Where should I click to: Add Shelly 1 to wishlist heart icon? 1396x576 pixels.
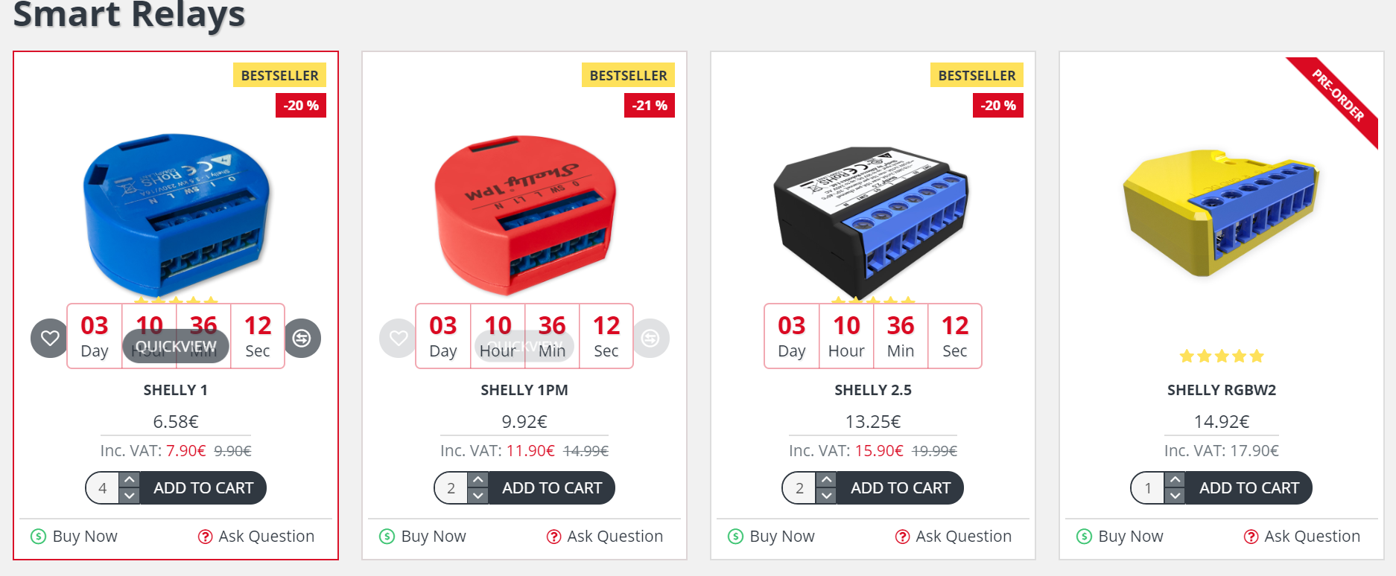[x=49, y=339]
